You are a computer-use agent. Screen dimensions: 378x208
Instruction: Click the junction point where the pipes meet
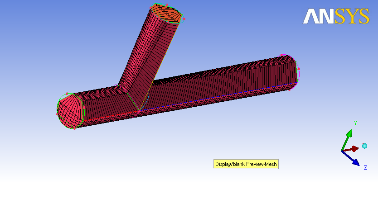coord(139,110)
